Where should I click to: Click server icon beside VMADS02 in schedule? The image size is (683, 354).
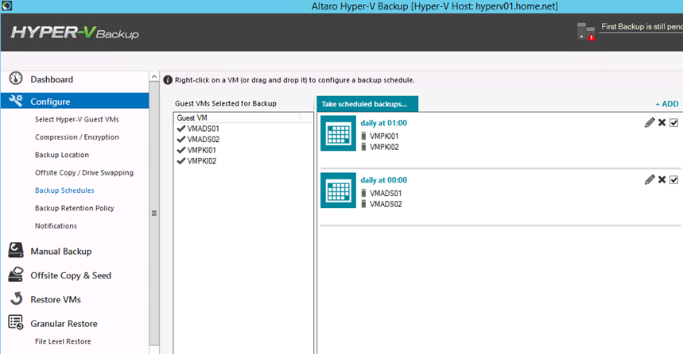click(x=363, y=204)
